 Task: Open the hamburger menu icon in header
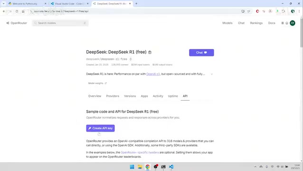pos(283,23)
